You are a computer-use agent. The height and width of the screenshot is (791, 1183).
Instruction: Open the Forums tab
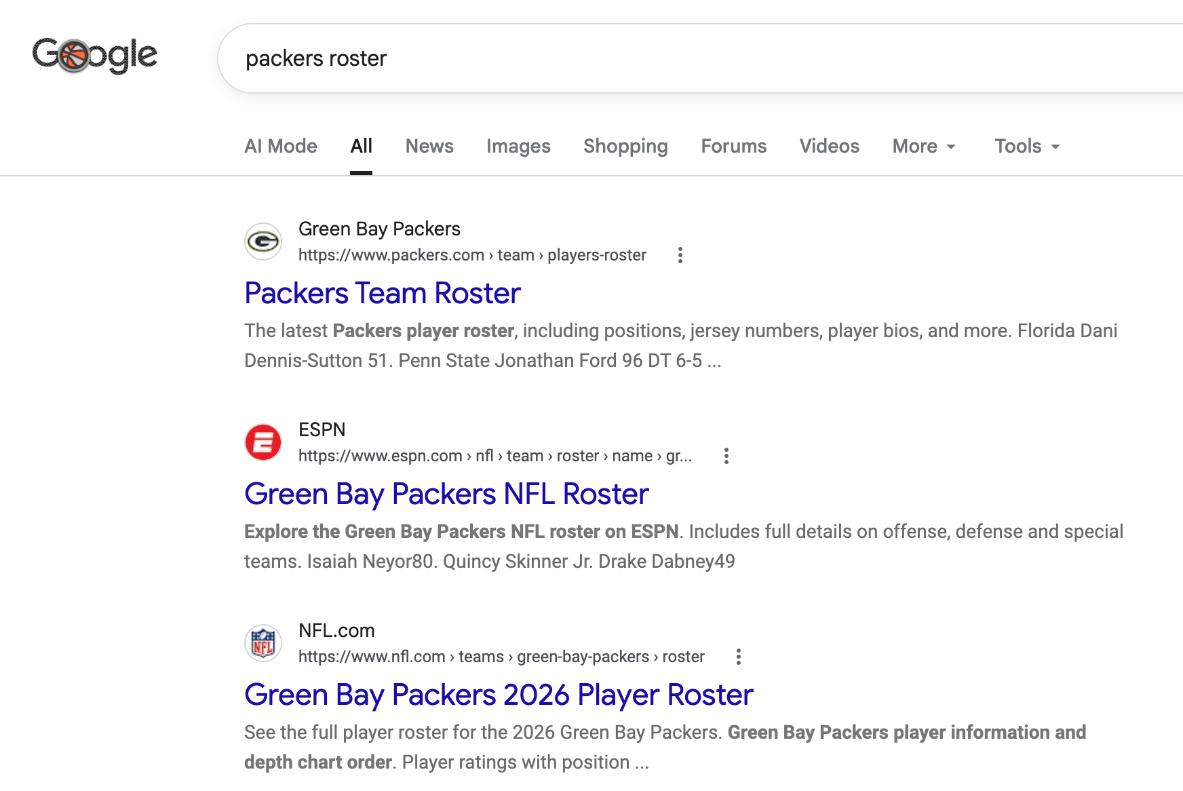[x=733, y=146]
